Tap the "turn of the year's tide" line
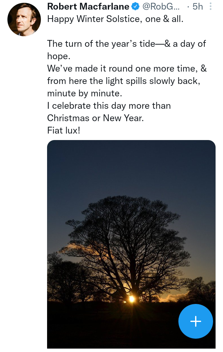The image size is (223, 352). [126, 44]
